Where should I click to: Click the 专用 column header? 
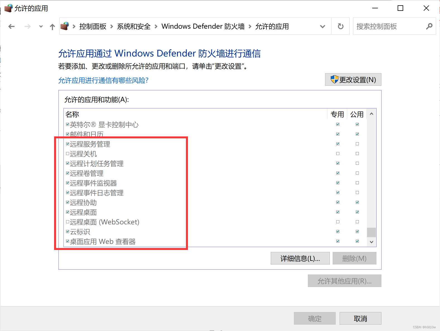point(337,114)
